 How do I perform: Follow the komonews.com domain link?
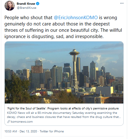[x=22, y=122]
